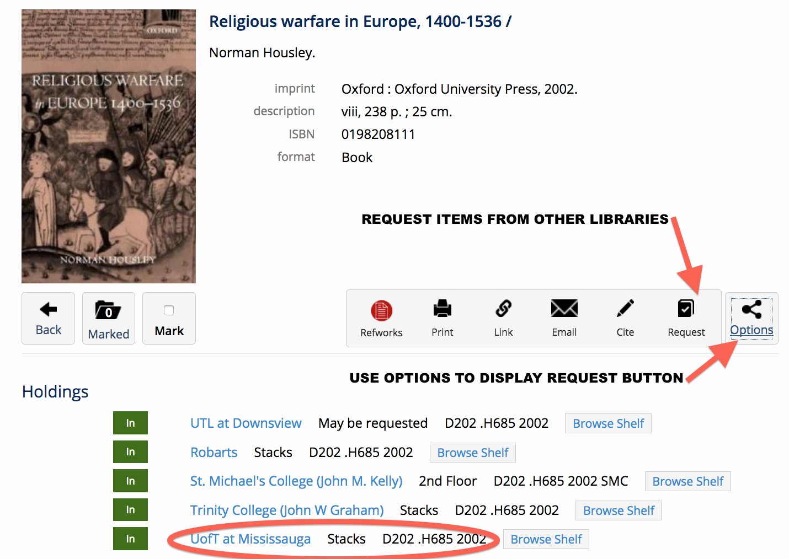Open Robarts library link
789x559 pixels.
point(214,453)
